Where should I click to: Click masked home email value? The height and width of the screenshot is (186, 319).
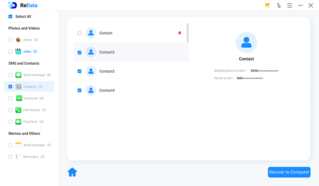(250, 78)
